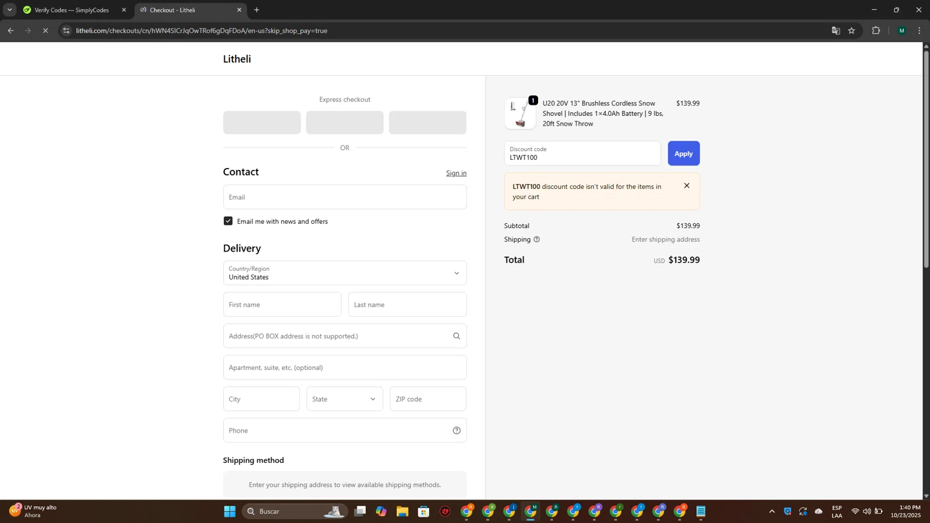Click the snow shovel product title
The width and height of the screenshot is (930, 523).
coord(603,113)
